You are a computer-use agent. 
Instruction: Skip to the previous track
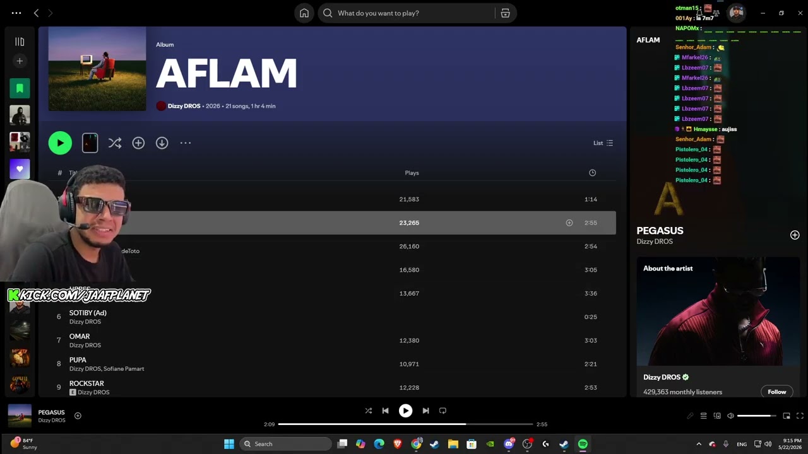pos(385,410)
